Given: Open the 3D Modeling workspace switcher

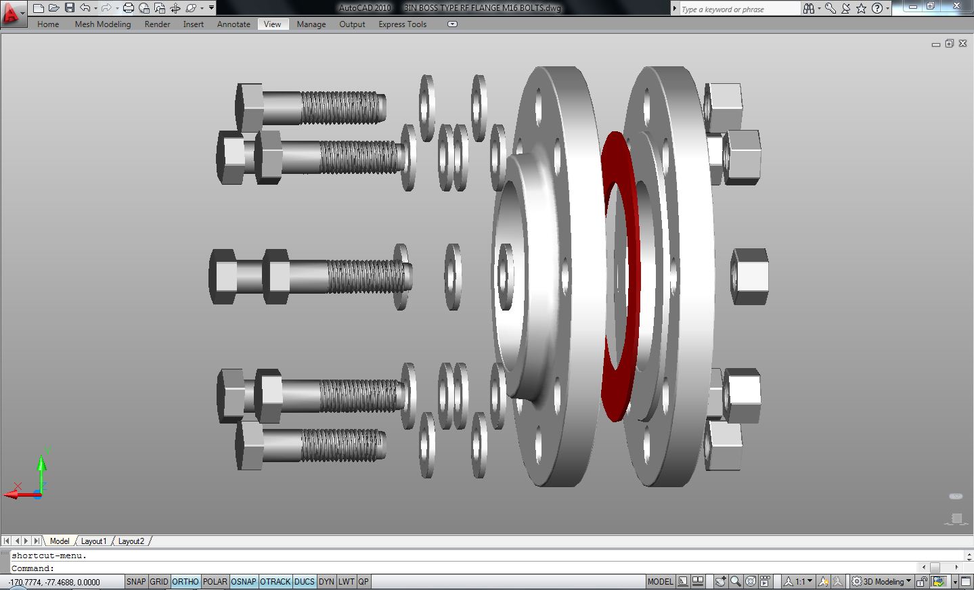Looking at the screenshot, I should pos(882,581).
